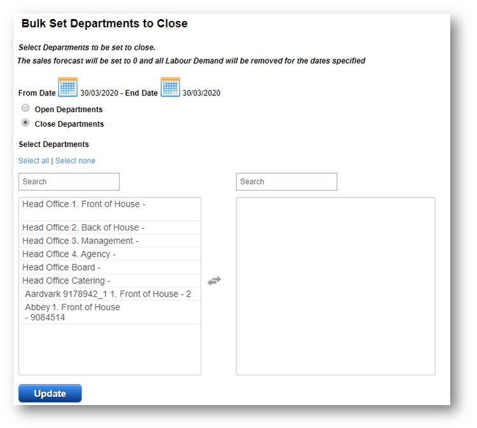477x428 pixels.
Task: Select Head Office Board department
Action: coord(61,267)
